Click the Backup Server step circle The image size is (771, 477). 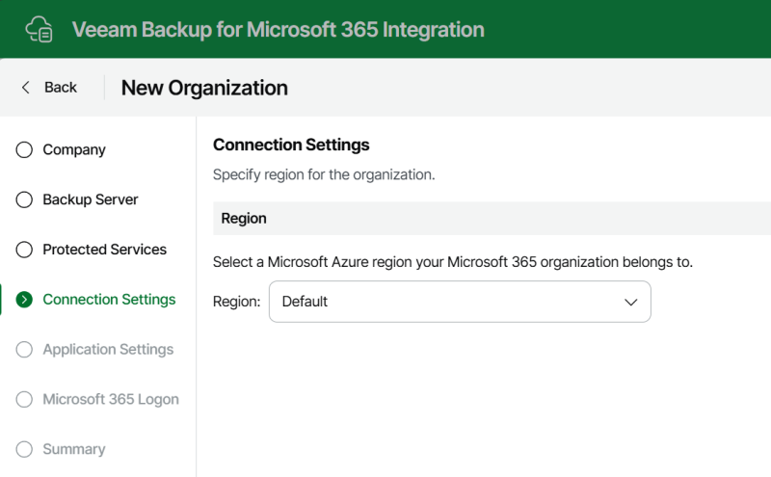pyautogui.click(x=25, y=200)
